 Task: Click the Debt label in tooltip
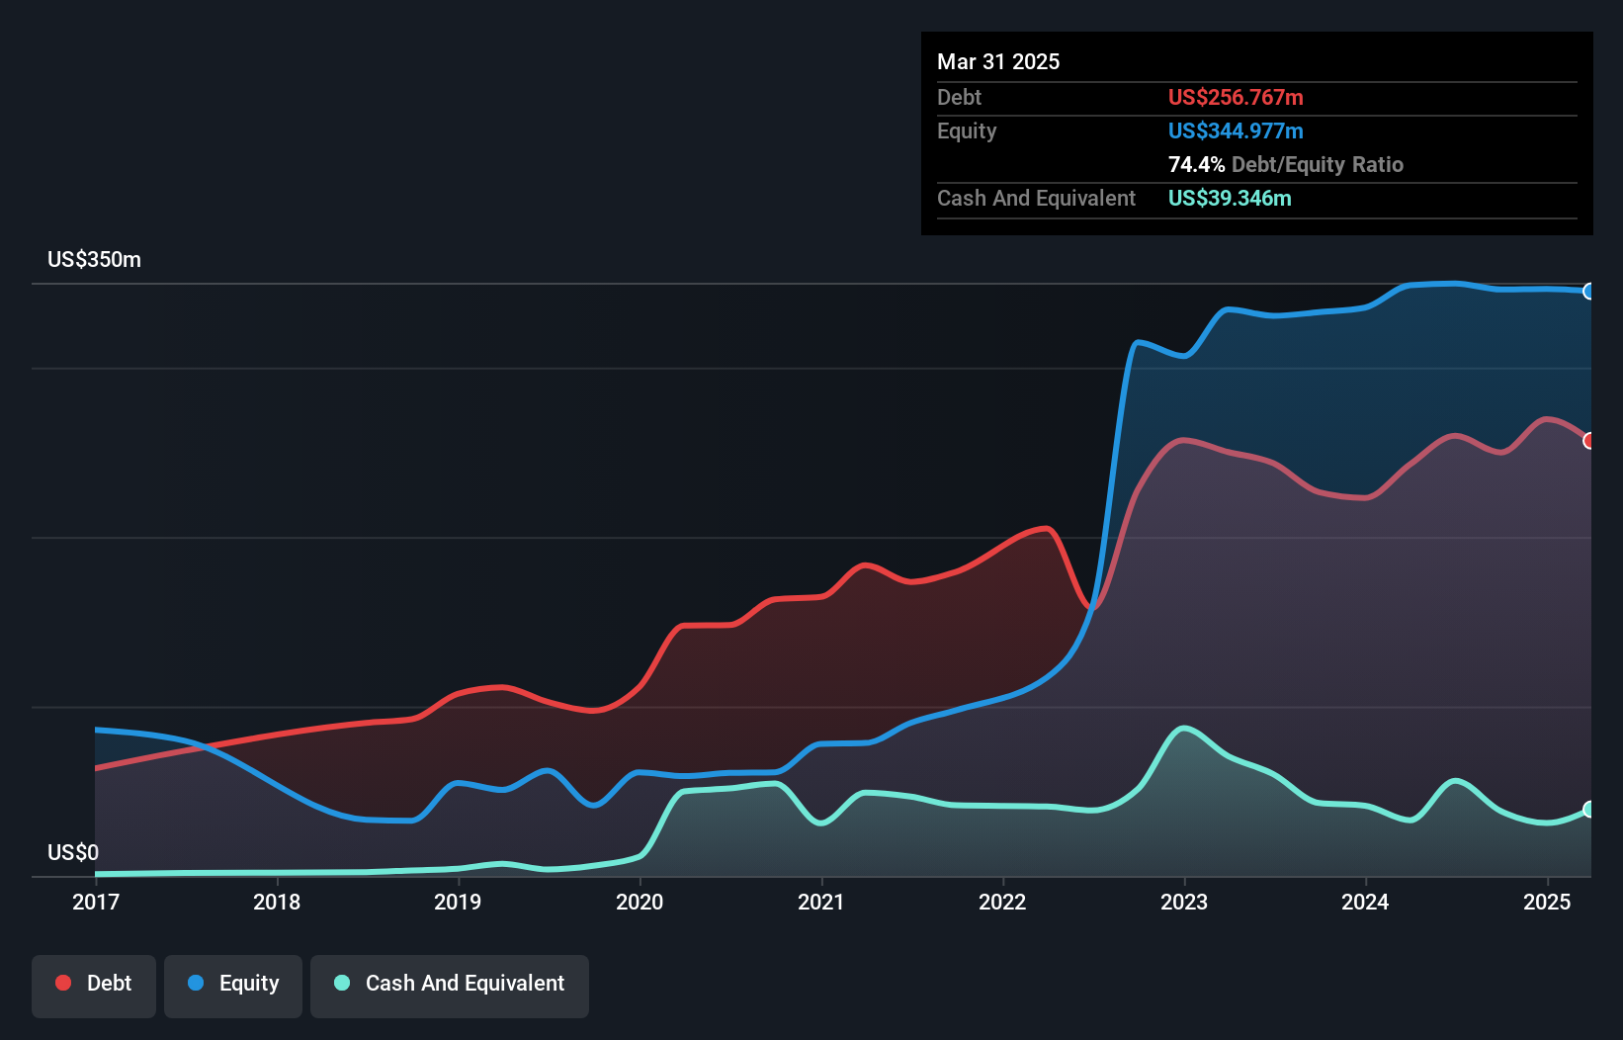[x=959, y=97]
